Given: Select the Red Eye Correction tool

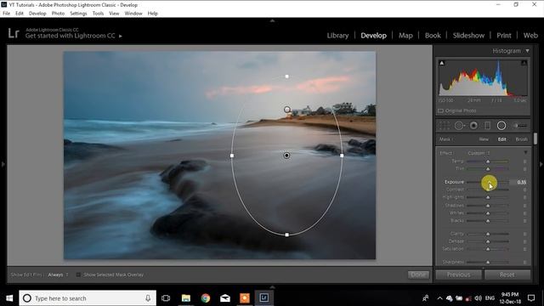Looking at the screenshot, I should point(473,126).
